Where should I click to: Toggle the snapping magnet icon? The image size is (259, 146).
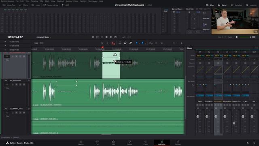tap(125, 43)
